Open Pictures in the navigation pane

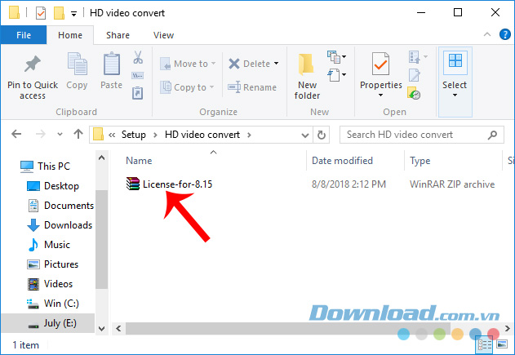tap(52, 264)
